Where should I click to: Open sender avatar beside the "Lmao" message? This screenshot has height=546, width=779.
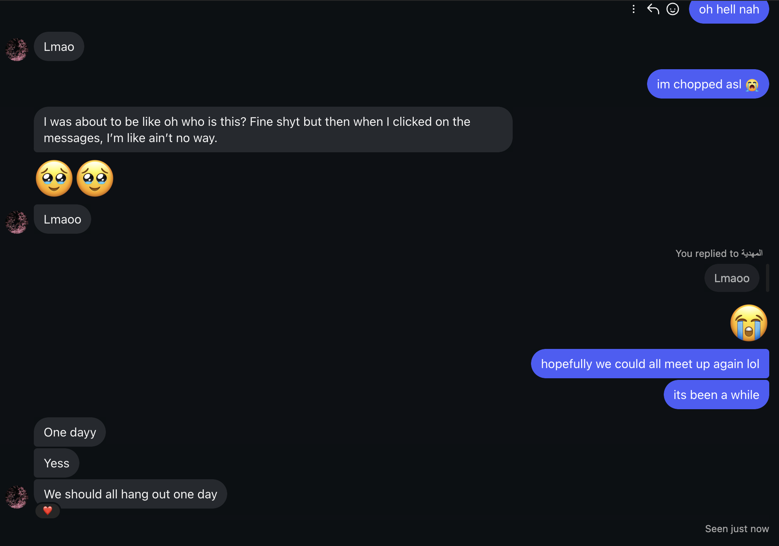point(17,50)
